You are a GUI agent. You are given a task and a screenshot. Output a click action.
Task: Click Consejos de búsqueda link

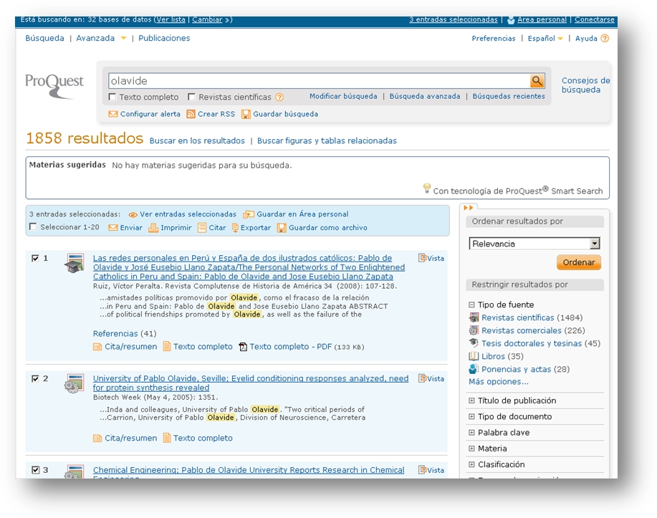click(x=586, y=85)
